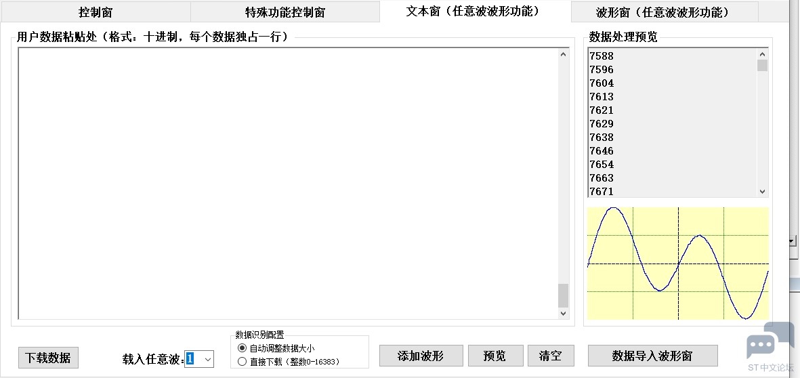
Task: Click the 数据处理预览 group label
Action: [x=623, y=37]
